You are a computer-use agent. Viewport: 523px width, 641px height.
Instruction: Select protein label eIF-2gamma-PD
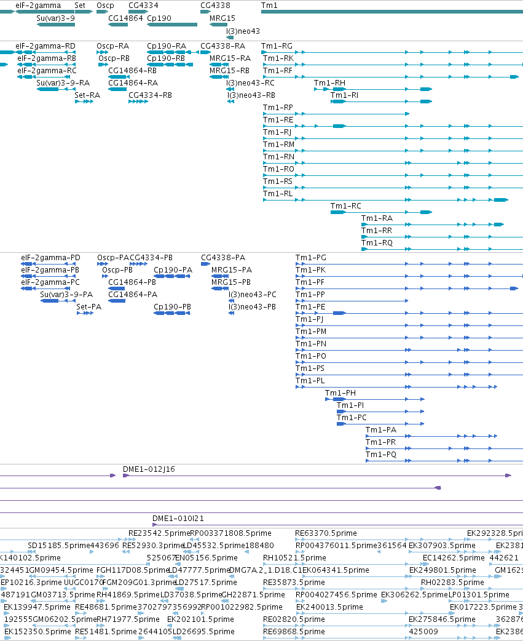pos(50,258)
